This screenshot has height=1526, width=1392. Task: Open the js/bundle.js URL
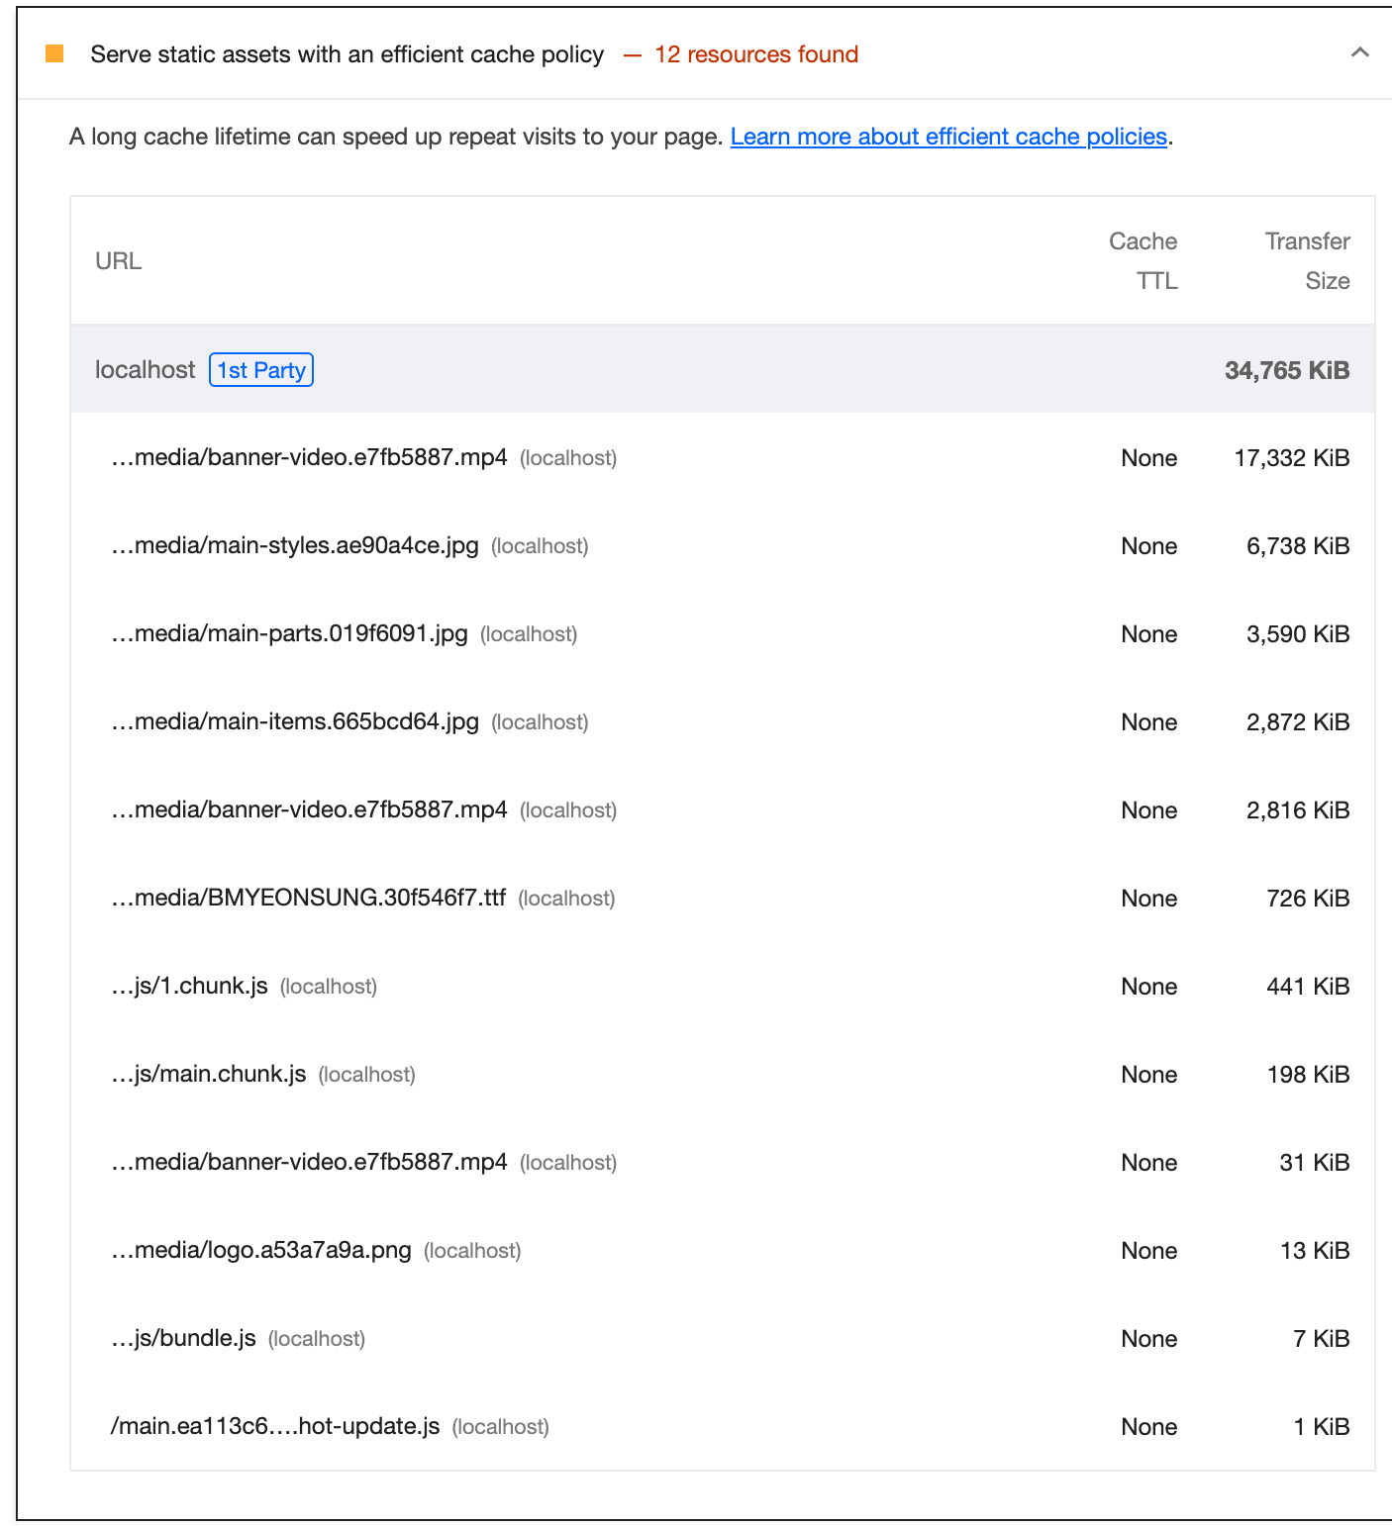tap(183, 1338)
